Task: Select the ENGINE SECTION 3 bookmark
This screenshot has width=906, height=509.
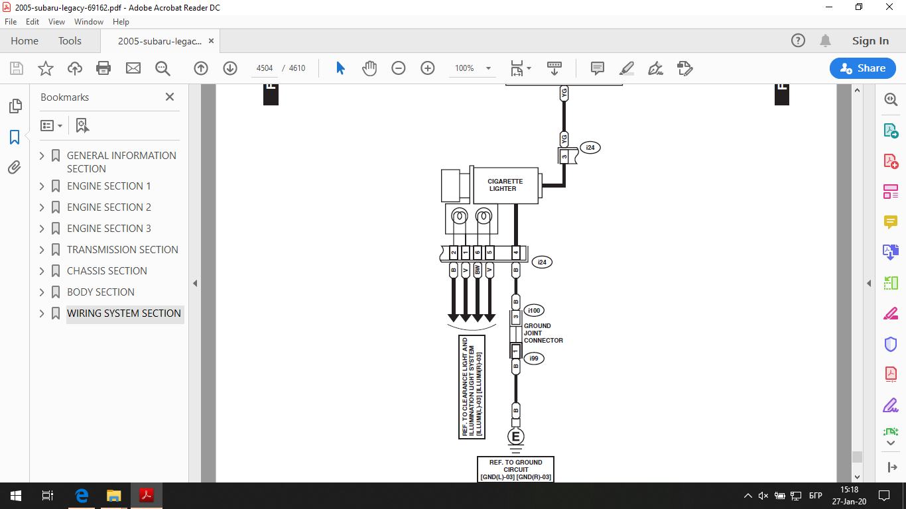Action: (x=109, y=229)
